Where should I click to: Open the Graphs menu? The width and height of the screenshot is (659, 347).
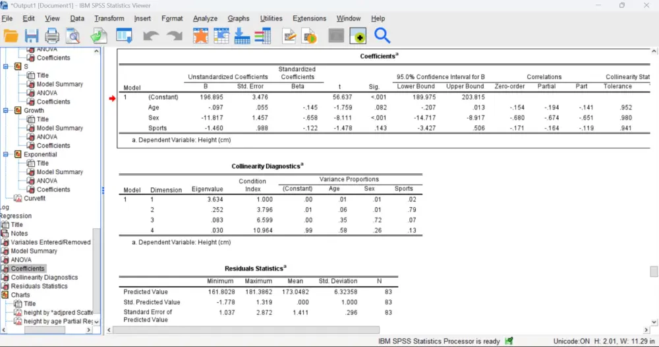239,18
